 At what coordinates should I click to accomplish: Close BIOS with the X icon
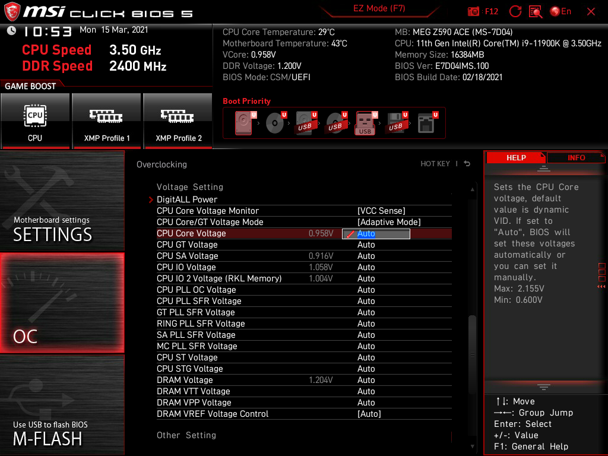click(591, 12)
